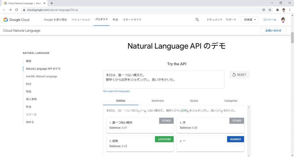
Task: Select 導入事例 in the sidebar
Action: click(x=31, y=99)
